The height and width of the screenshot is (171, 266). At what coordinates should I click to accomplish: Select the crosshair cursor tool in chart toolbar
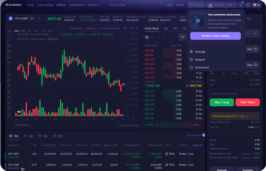click(9, 35)
